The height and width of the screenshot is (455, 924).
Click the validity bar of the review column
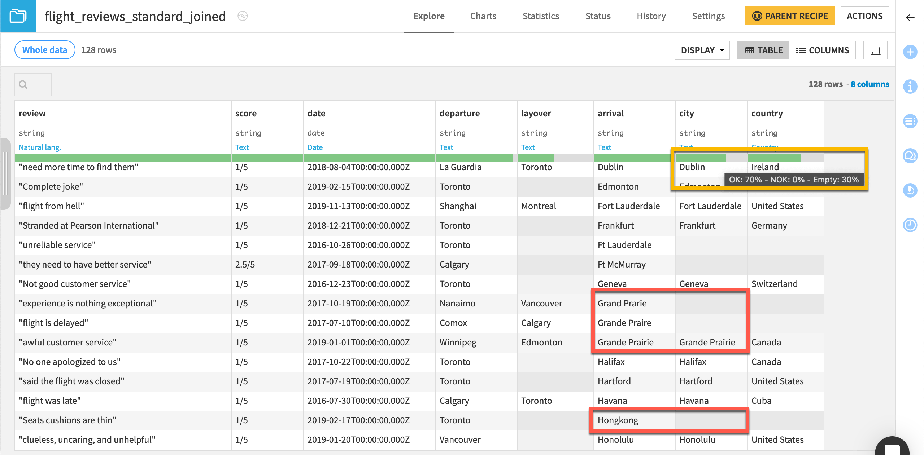point(123,158)
